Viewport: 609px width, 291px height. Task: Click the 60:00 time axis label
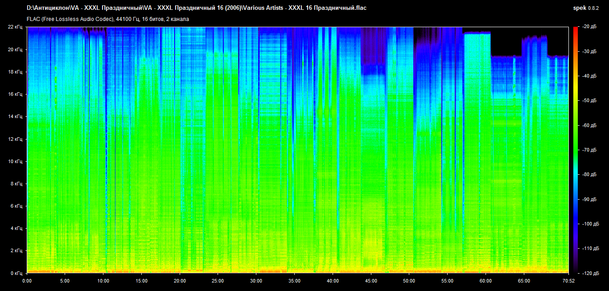[x=486, y=281]
